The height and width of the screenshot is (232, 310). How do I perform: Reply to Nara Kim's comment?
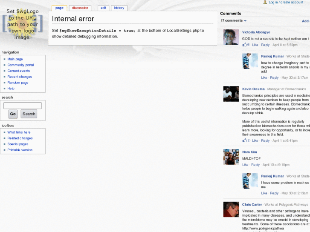click(255, 165)
